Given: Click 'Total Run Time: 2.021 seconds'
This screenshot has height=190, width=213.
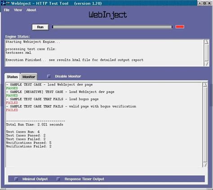Looking at the screenshot, I should tap(35, 125).
